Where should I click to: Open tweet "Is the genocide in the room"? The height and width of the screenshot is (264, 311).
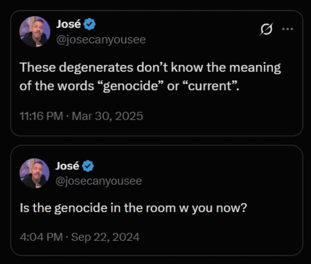(133, 208)
